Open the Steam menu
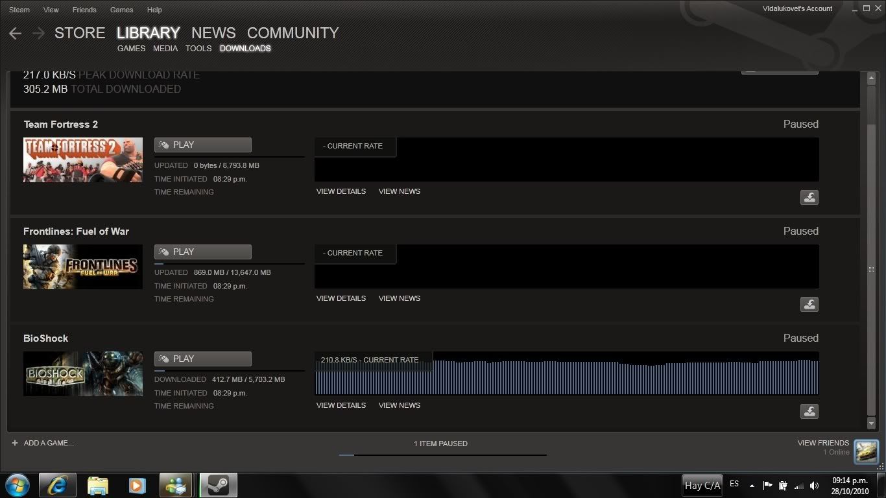The width and height of the screenshot is (886, 498). 19,10
